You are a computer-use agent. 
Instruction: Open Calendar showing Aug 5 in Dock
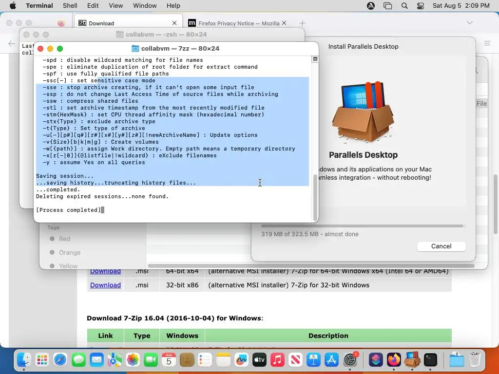(x=169, y=360)
